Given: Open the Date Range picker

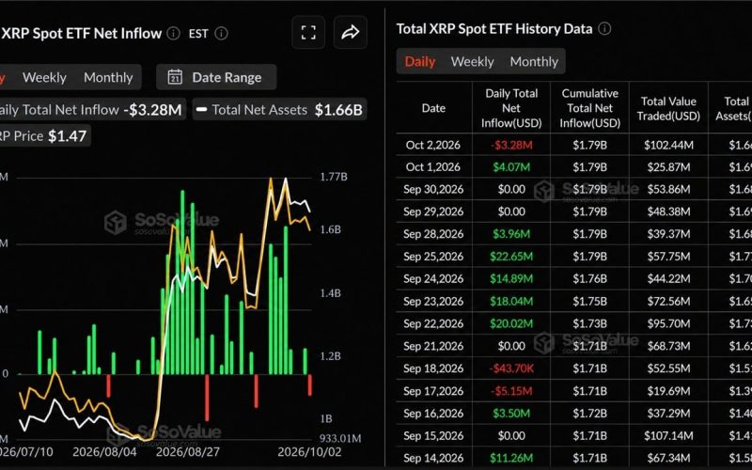Looking at the screenshot, I should point(216,77).
